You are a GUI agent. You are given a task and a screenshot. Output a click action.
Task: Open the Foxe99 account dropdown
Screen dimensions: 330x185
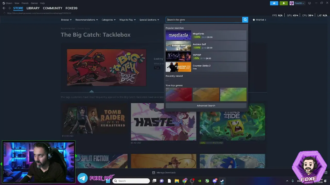click(299, 3)
